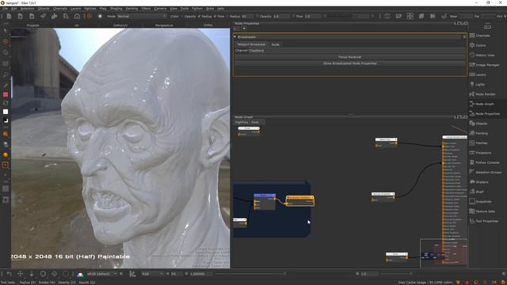The width and height of the screenshot is (507, 285).
Task: Select the highlighted orange Teleport Broadcast node
Action: coord(300,200)
